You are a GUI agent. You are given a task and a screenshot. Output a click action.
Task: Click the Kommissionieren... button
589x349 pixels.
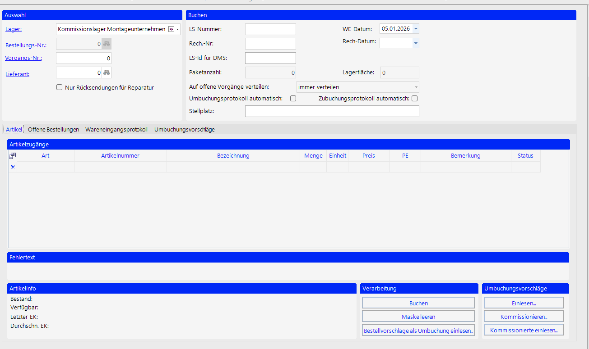[x=524, y=317]
